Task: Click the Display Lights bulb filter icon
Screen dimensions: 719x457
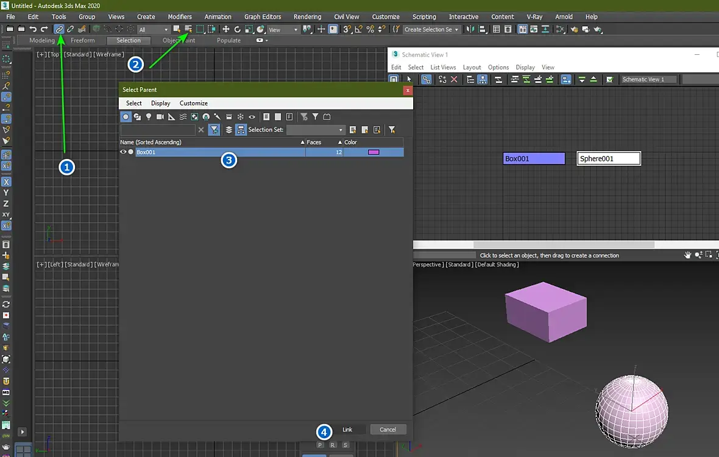Action: point(148,117)
